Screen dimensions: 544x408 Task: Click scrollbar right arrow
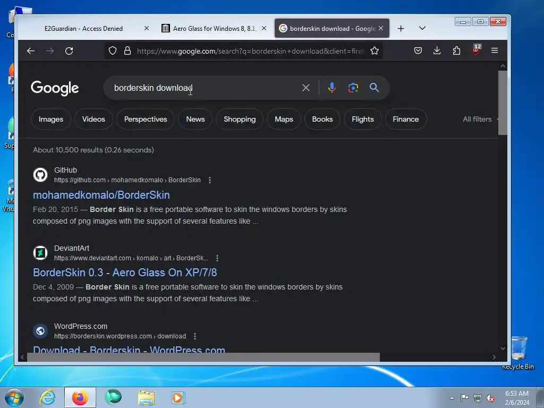[x=494, y=357]
